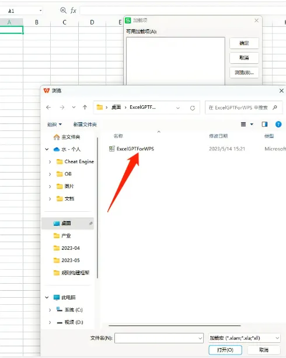Sort files by 修改日期 column header
The width and height of the screenshot is (286, 358).
pyautogui.click(x=218, y=136)
